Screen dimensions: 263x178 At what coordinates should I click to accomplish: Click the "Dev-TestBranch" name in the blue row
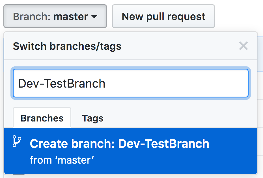(x=163, y=144)
